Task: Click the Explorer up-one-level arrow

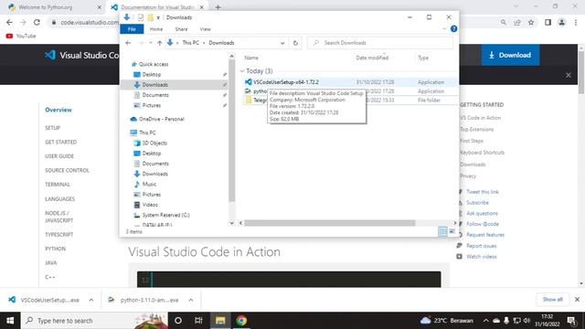Action: tap(159, 43)
